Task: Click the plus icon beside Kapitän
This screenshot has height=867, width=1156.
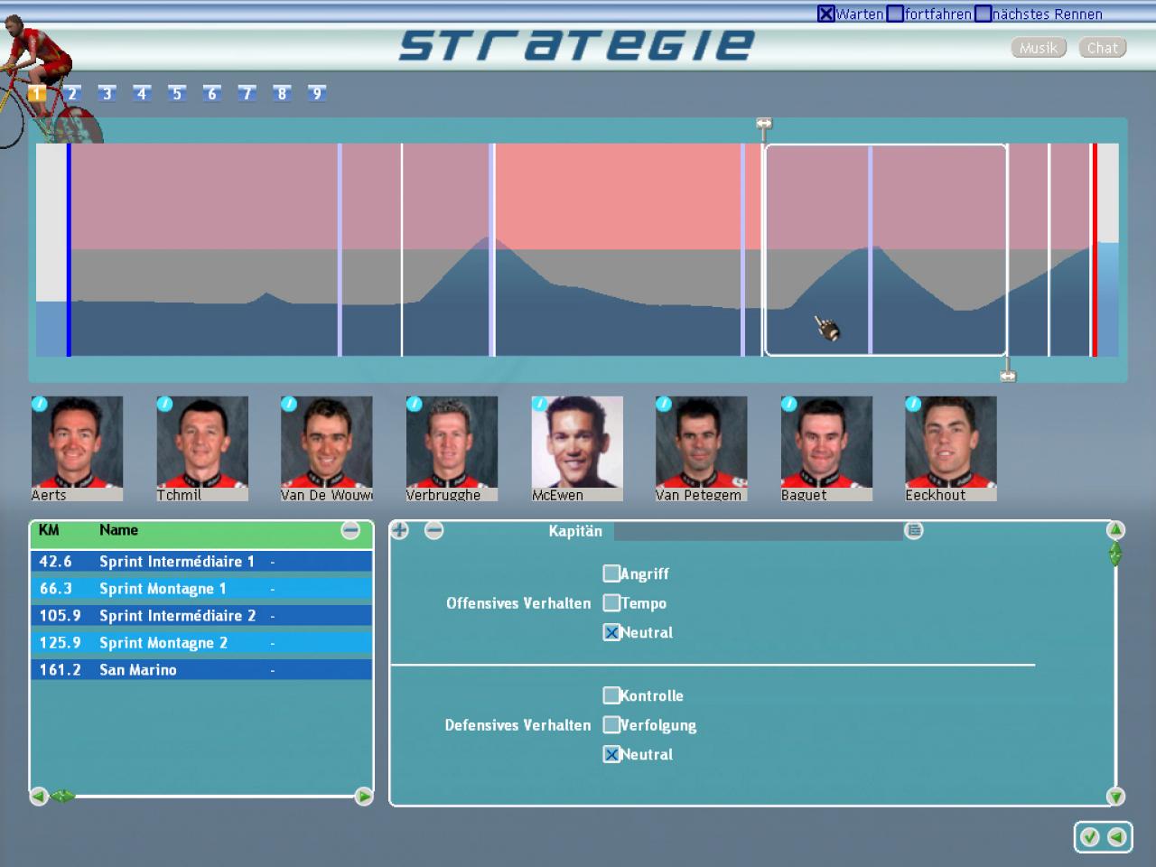Action: (400, 531)
